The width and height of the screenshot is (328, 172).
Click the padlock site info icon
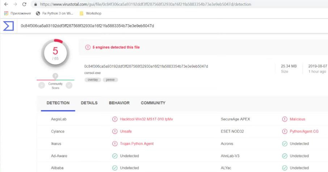[x=35, y=4]
